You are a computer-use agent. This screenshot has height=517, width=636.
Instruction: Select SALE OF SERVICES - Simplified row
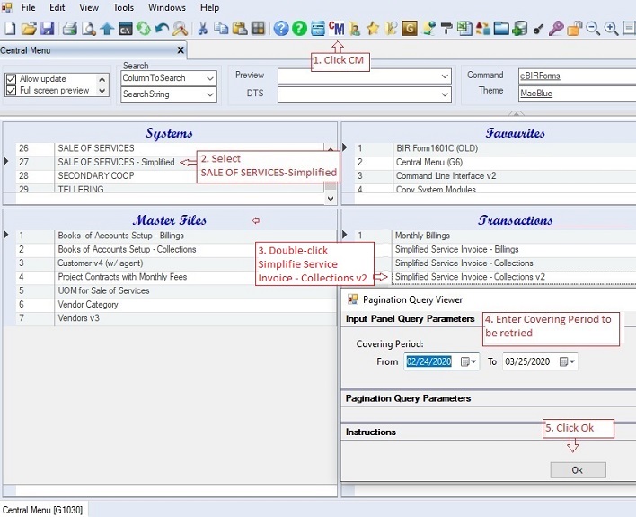tap(116, 162)
